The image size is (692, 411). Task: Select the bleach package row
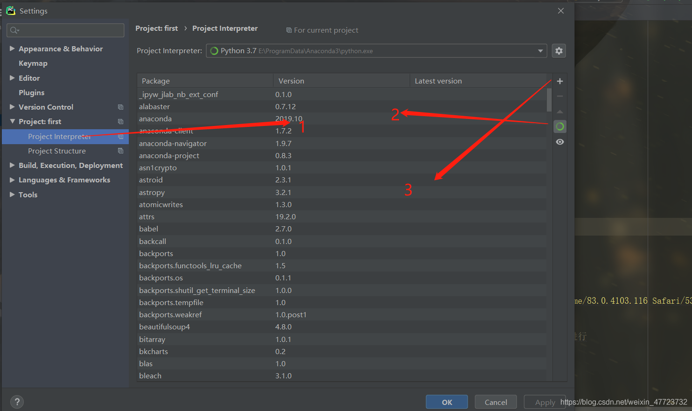point(342,376)
